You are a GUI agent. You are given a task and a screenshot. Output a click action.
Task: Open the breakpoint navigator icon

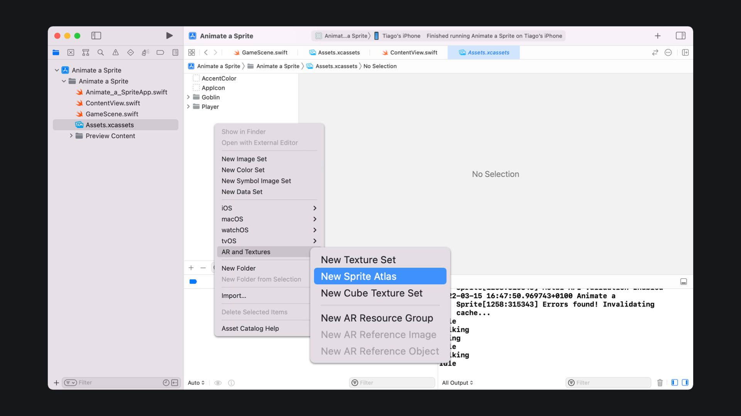[x=160, y=52]
